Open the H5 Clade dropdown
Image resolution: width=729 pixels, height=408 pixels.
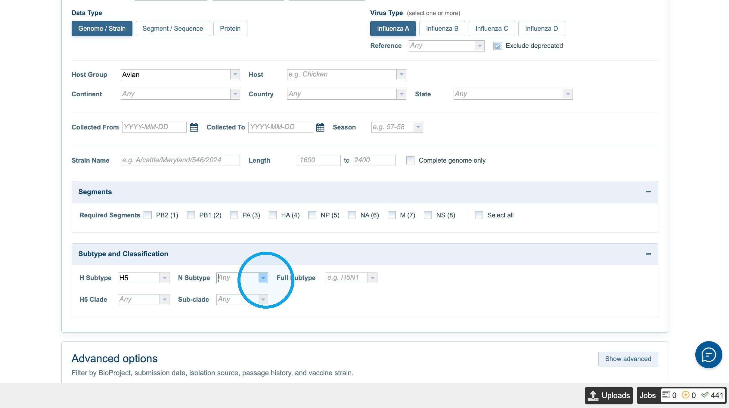point(164,300)
